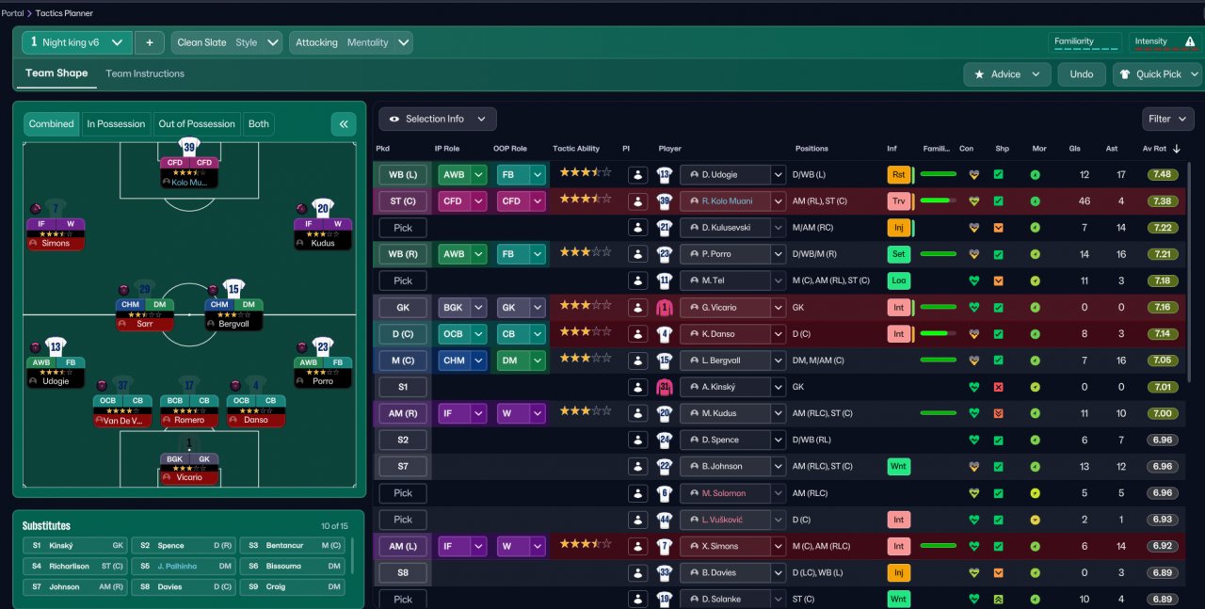Toggle Kolo Muani's match sharpness checkbox

pos(999,200)
